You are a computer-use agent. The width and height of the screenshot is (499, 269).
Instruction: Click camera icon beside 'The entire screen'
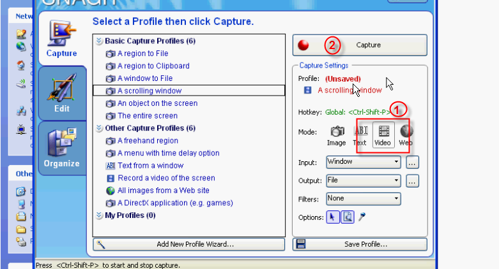111,116
